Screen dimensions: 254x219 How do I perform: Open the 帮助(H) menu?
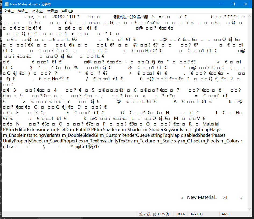click(67, 11)
